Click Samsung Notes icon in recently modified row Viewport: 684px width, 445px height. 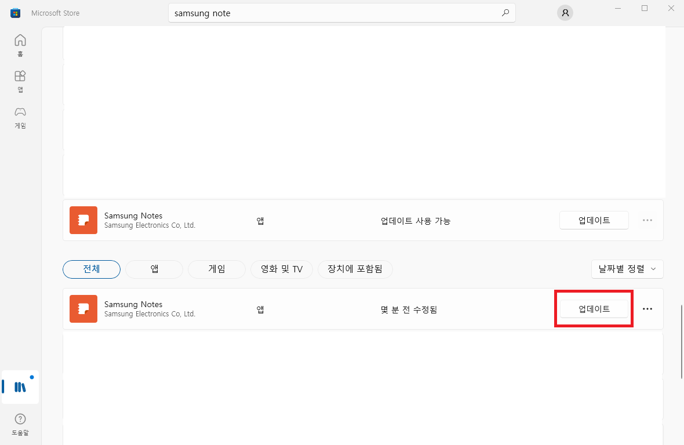pyautogui.click(x=83, y=309)
